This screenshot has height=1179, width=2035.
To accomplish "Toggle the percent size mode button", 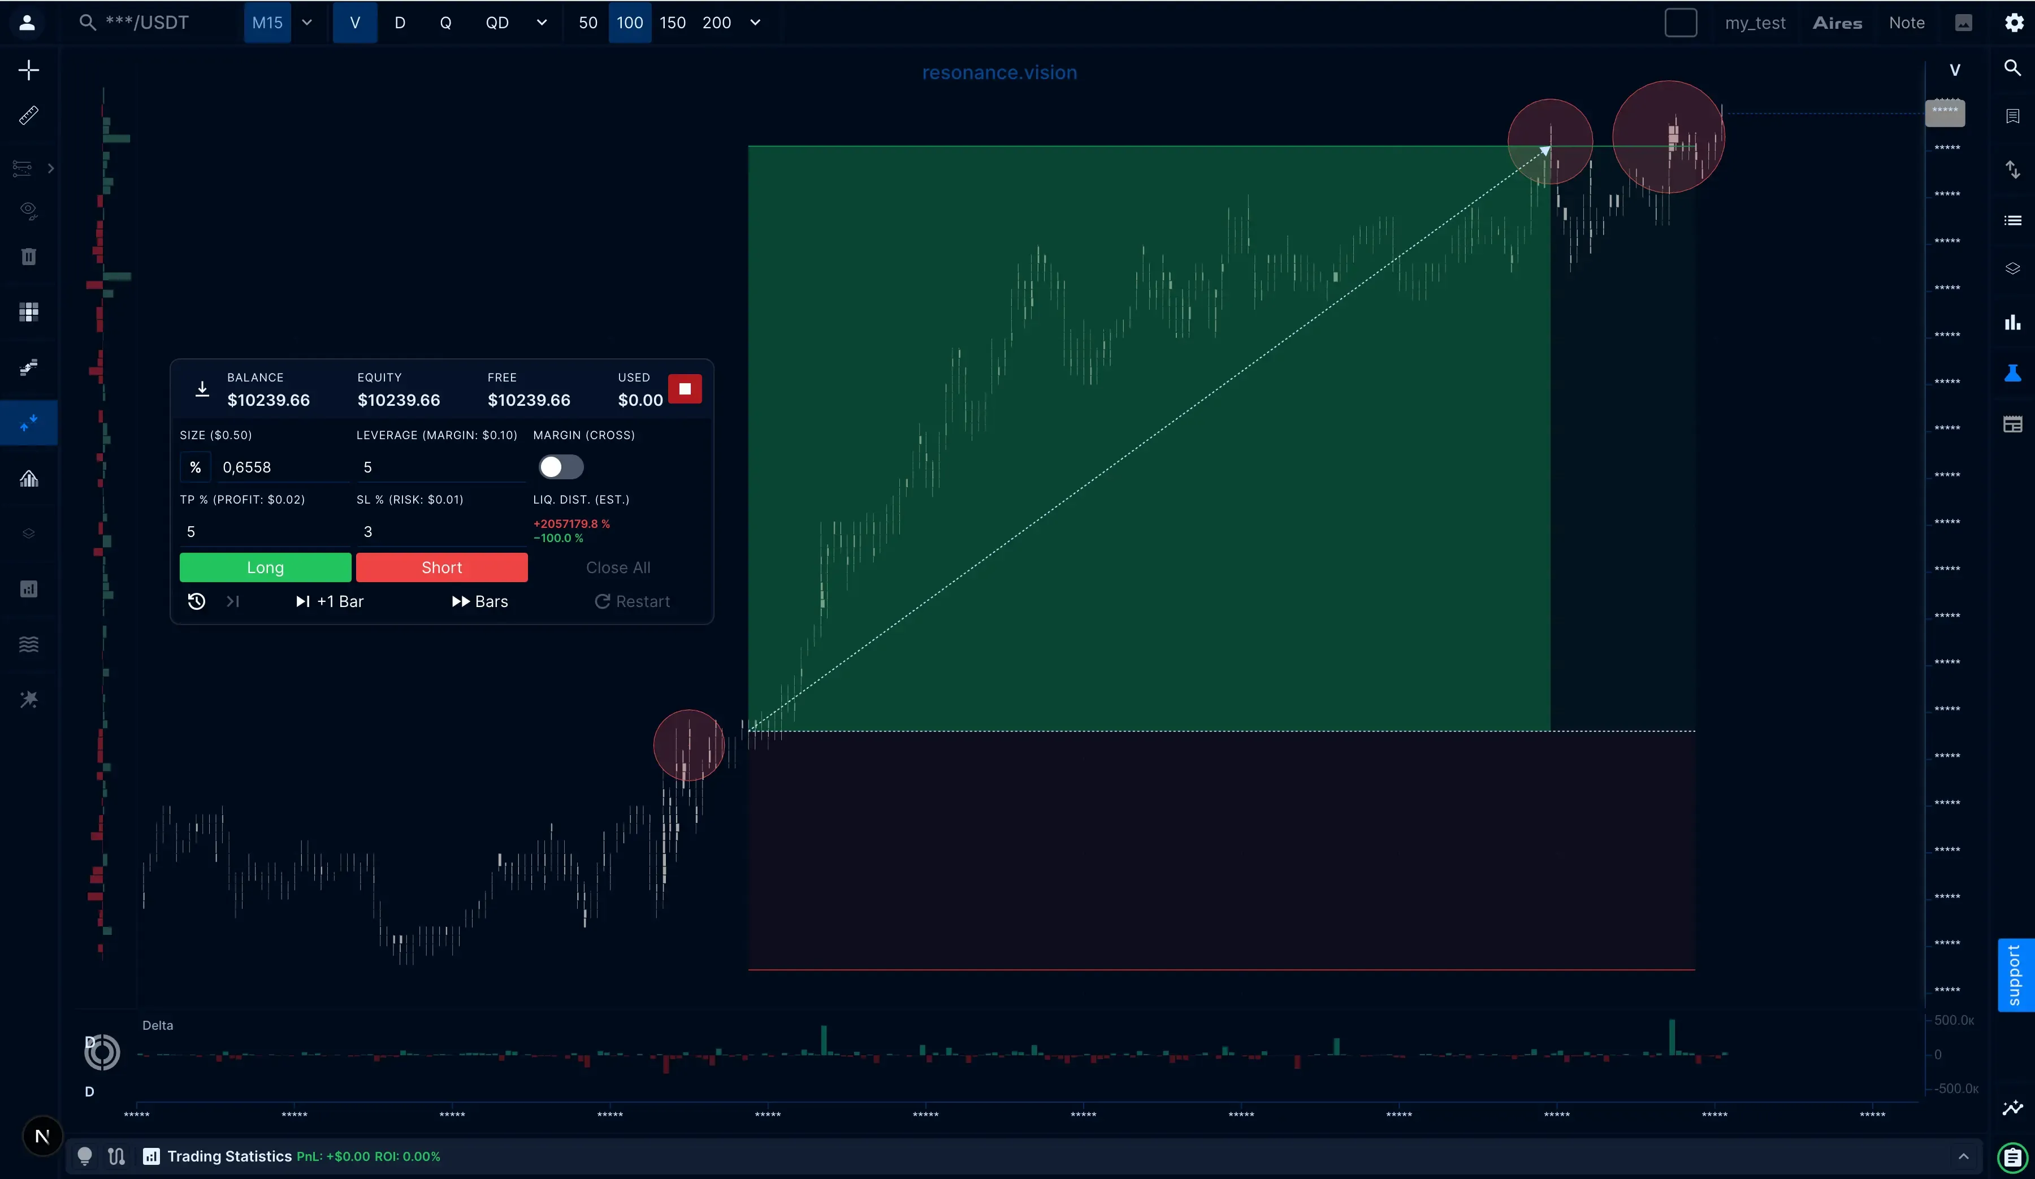I will [x=194, y=467].
